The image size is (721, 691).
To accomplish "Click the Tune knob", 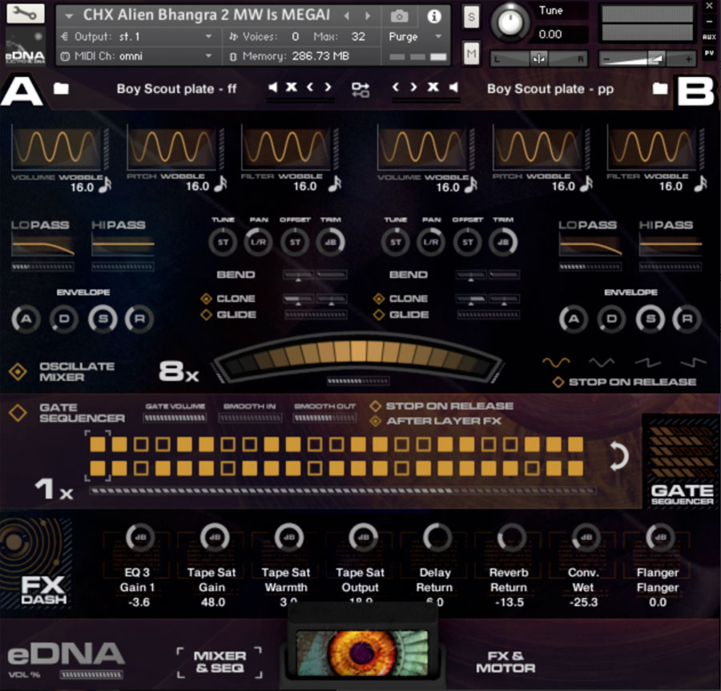I will click(x=510, y=22).
